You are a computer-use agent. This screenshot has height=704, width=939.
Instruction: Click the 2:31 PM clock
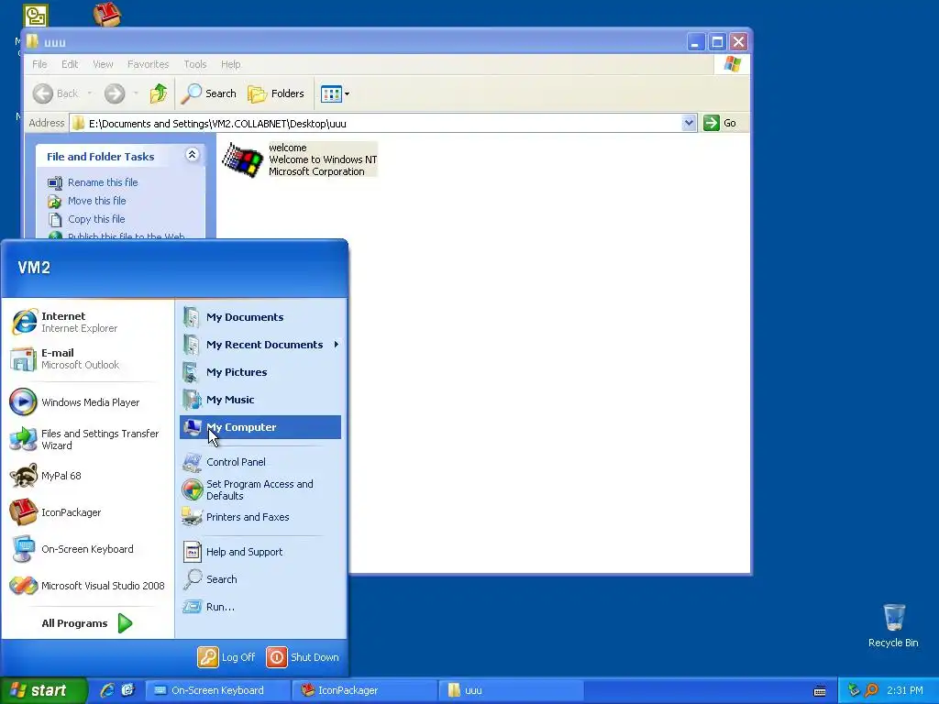(905, 690)
